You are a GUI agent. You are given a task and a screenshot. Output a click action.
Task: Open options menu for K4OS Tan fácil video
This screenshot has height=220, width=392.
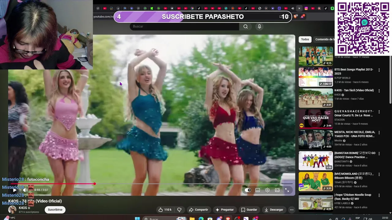pos(379,91)
